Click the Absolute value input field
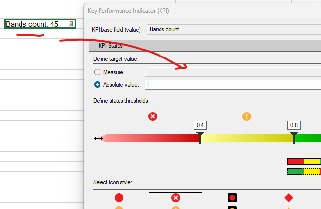 click(x=233, y=85)
